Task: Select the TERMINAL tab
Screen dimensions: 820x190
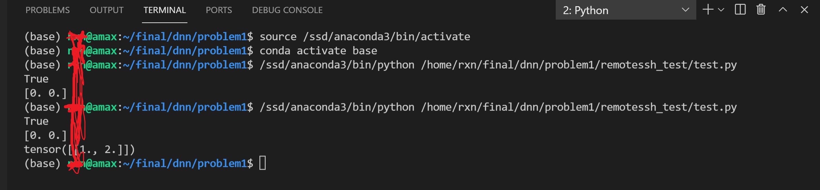Action: click(165, 10)
